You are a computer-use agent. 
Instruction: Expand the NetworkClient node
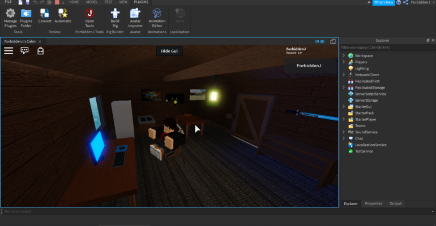coord(344,75)
